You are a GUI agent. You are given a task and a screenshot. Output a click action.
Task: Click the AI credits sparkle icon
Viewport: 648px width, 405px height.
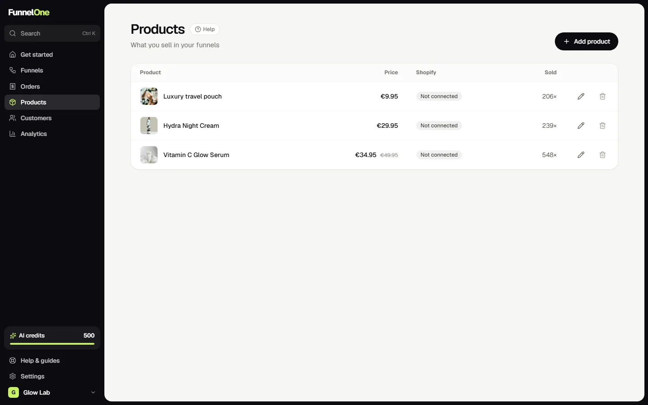(x=13, y=336)
